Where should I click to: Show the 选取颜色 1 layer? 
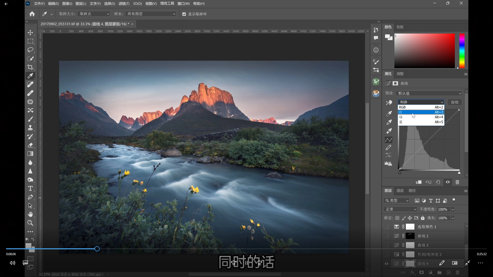click(x=386, y=227)
